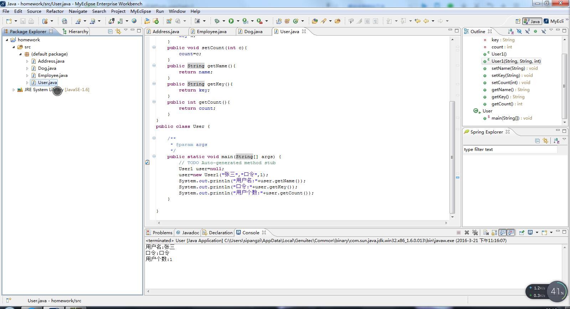Click the New Java Package icon
This screenshot has height=309, width=570.
click(287, 21)
